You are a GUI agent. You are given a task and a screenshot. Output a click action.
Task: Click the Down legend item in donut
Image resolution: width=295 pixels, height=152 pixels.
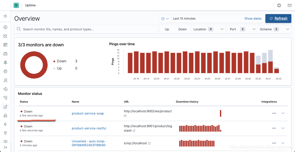click(x=62, y=61)
